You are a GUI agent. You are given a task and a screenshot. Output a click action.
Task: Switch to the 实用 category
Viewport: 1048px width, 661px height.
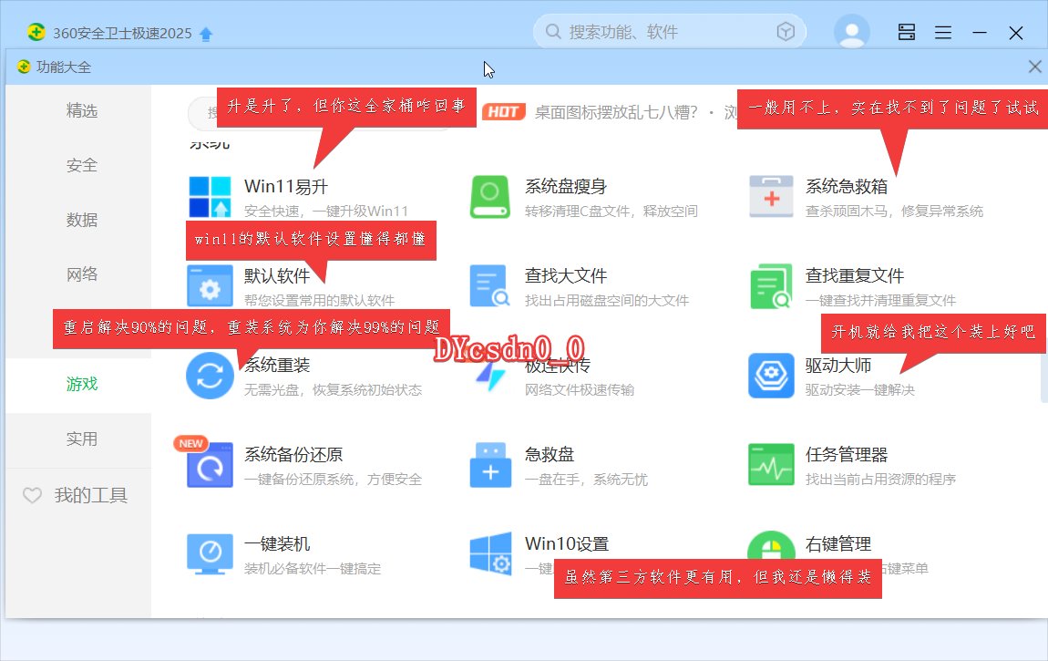point(81,439)
